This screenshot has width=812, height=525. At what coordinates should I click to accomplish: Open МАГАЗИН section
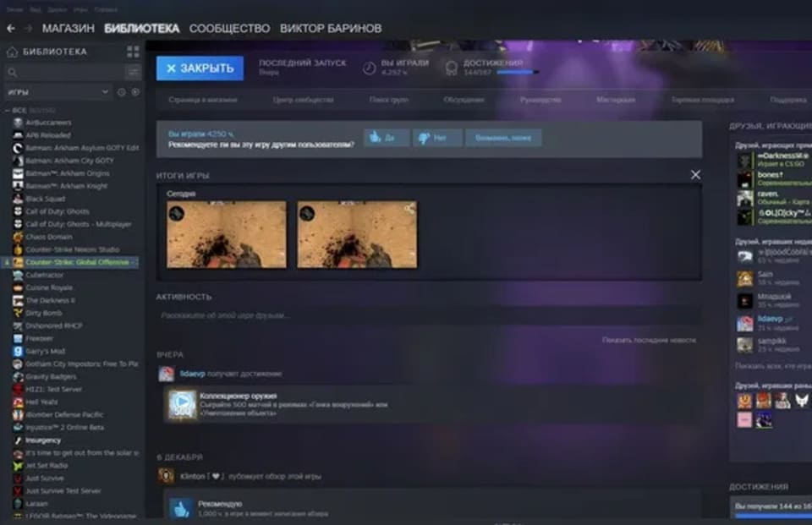pyautogui.click(x=69, y=29)
